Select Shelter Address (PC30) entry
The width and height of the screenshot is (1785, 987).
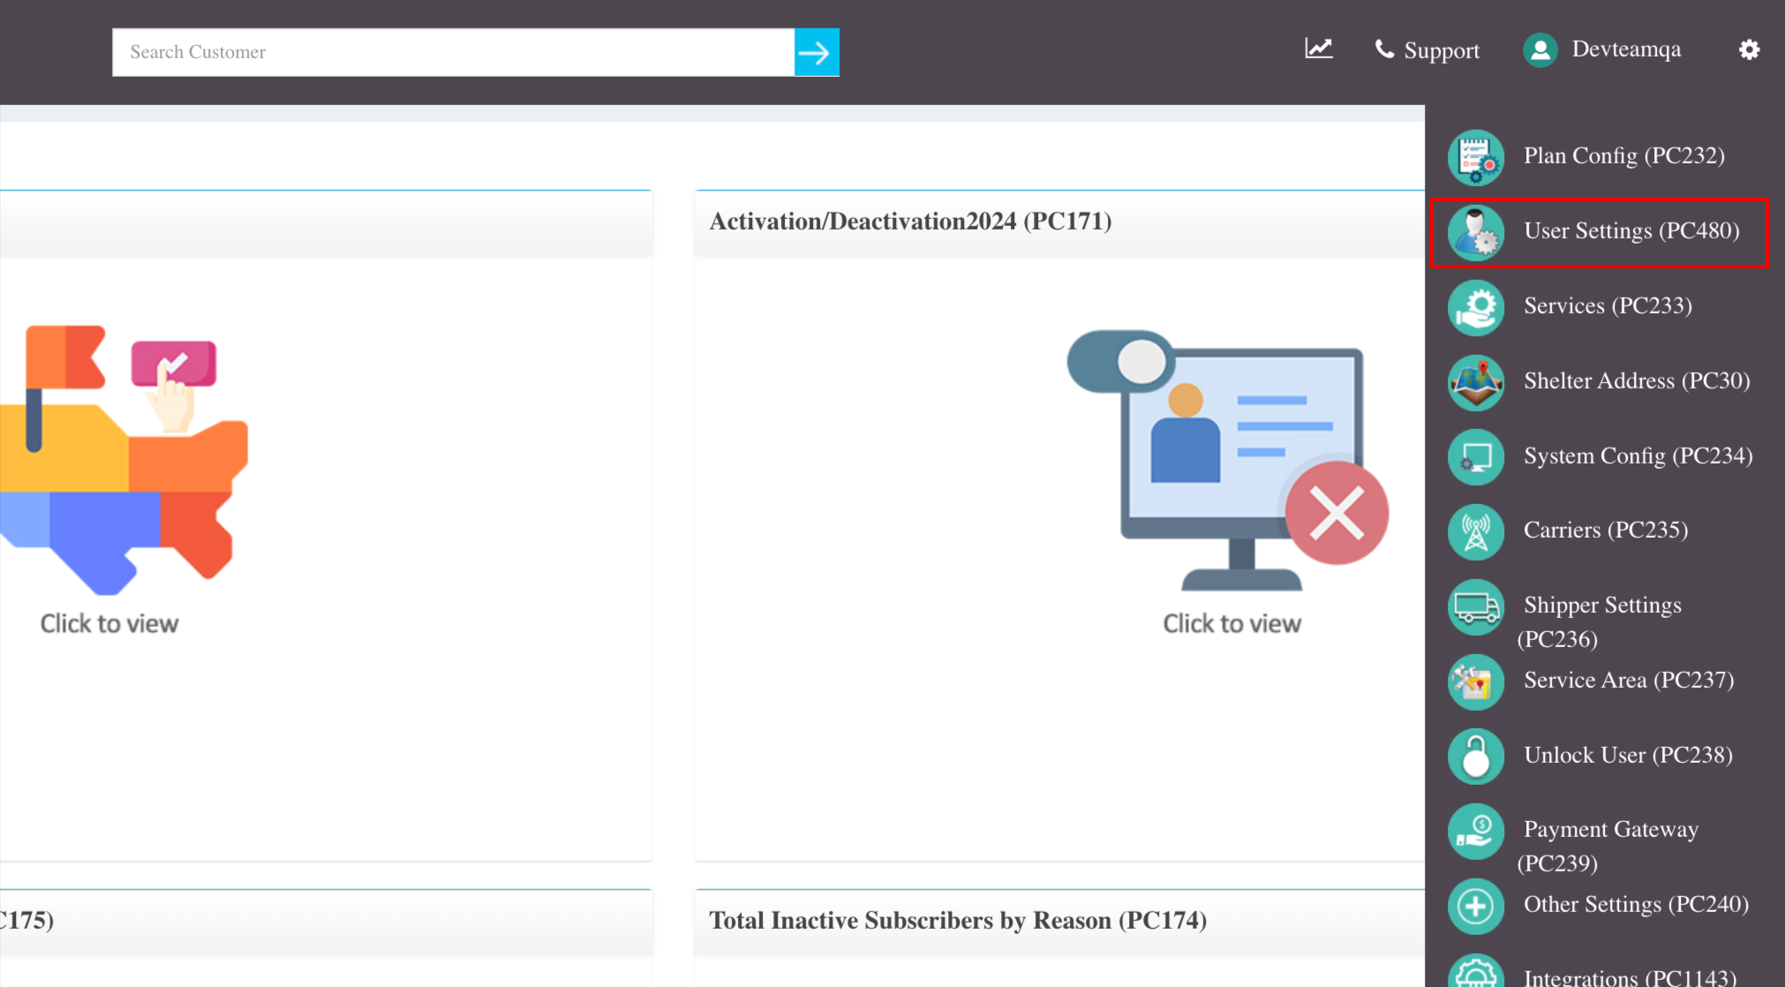1637,380
